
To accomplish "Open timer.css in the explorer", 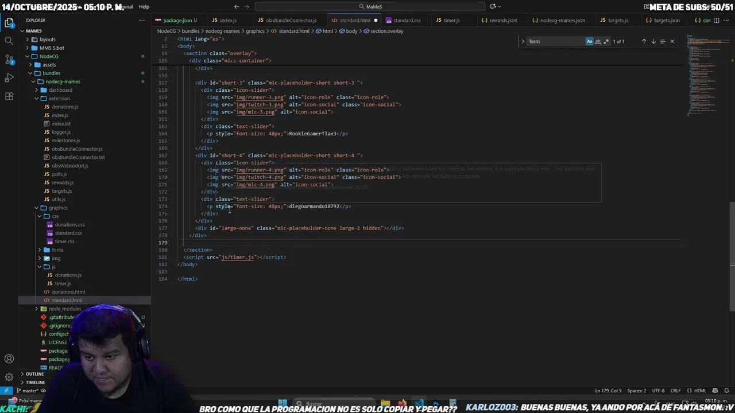I will [x=64, y=241].
